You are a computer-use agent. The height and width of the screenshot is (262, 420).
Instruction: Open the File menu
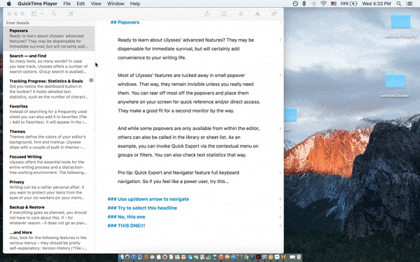pyautogui.click(x=67, y=3)
